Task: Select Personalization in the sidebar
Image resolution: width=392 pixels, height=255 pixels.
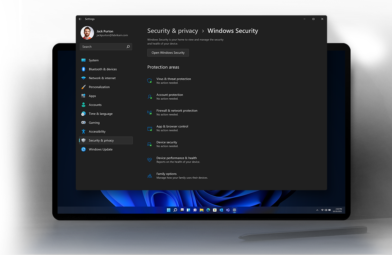Action: tap(106, 87)
